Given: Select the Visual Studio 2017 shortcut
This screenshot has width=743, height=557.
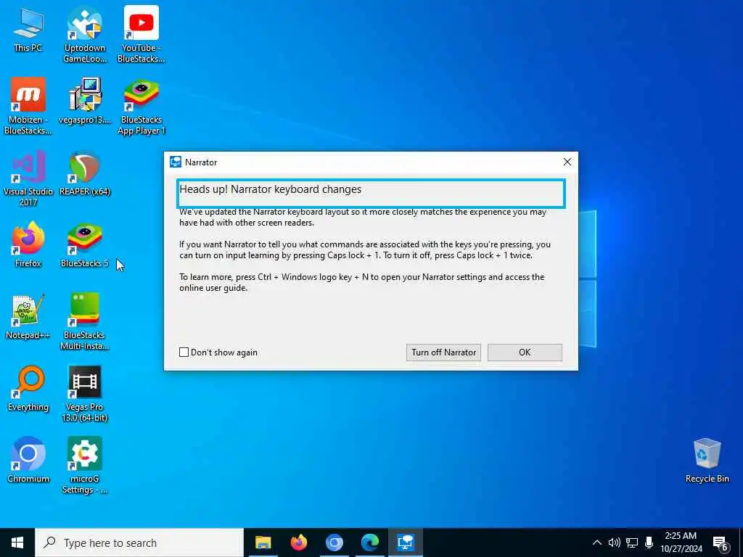Looking at the screenshot, I should pos(28,178).
